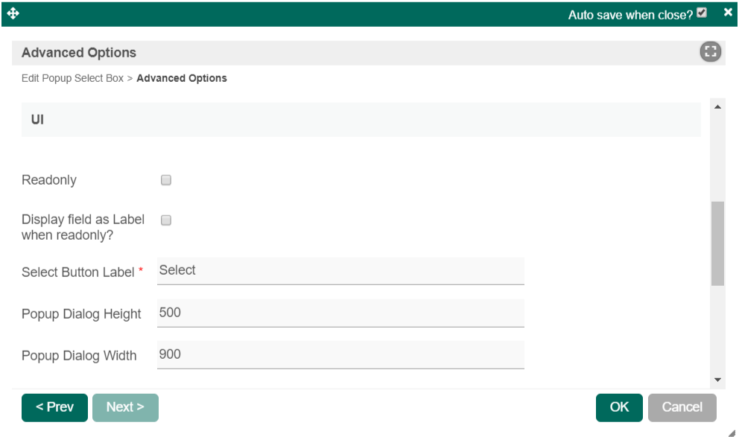This screenshot has height=437, width=739.
Task: Click the Popup Dialog Width field
Action: 340,355
